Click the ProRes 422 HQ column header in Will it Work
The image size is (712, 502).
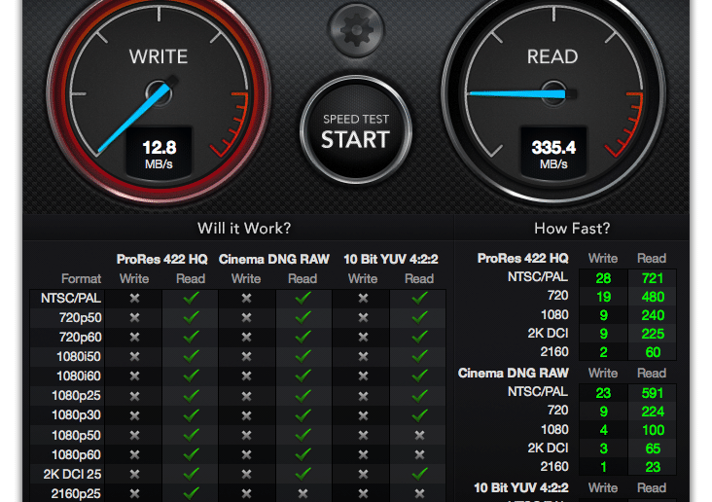pyautogui.click(x=162, y=259)
